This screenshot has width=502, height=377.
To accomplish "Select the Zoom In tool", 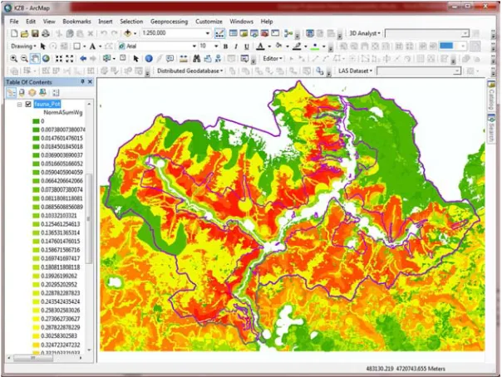I will click(x=13, y=58).
